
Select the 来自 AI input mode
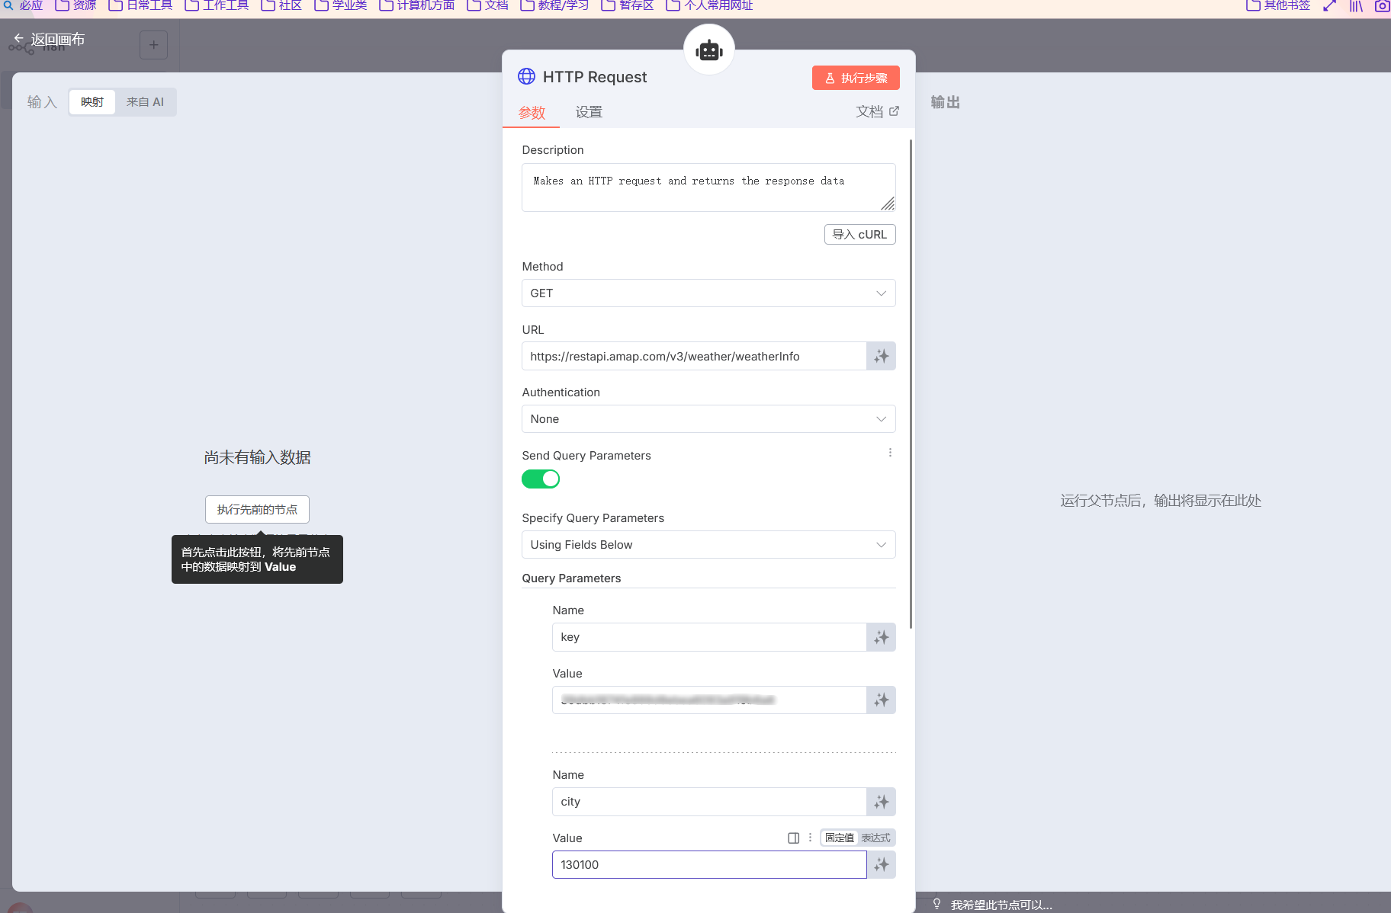coord(145,102)
